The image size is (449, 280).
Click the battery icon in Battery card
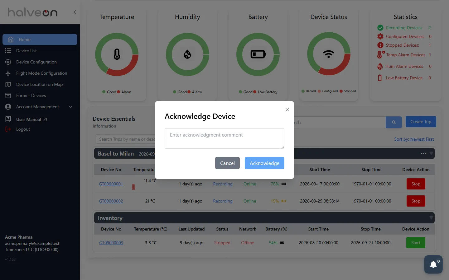click(x=258, y=54)
